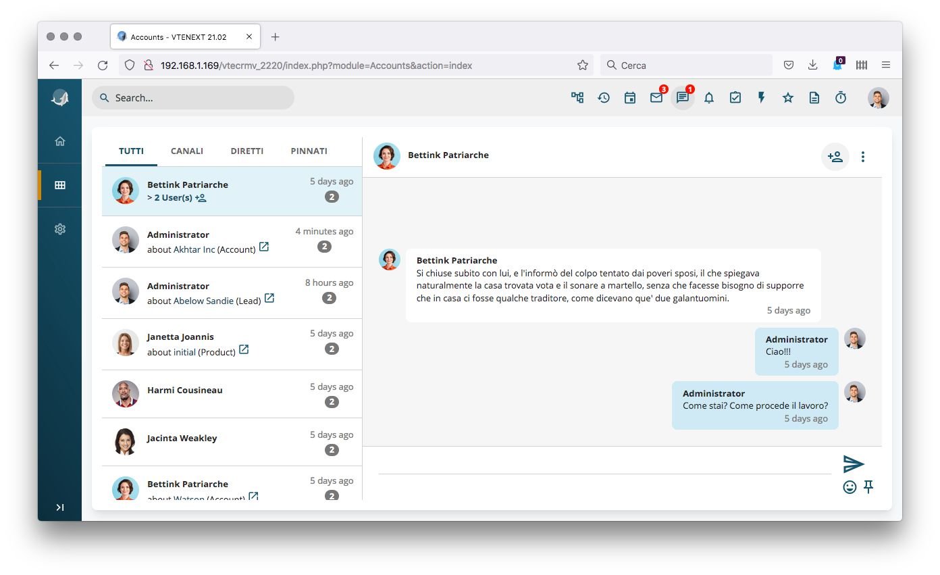Add a user to the Bettink Patriarche chat
This screenshot has height=575, width=940.
pyautogui.click(x=835, y=157)
